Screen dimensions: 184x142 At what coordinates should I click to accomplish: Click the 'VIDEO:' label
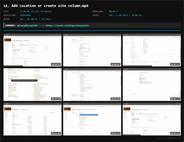[96, 15]
